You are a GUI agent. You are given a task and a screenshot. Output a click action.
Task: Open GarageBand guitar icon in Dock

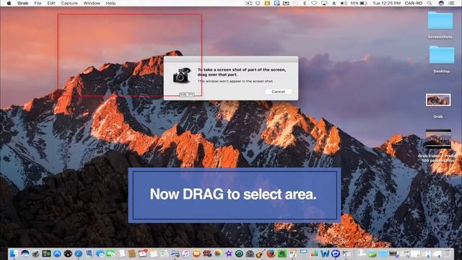[x=260, y=253]
